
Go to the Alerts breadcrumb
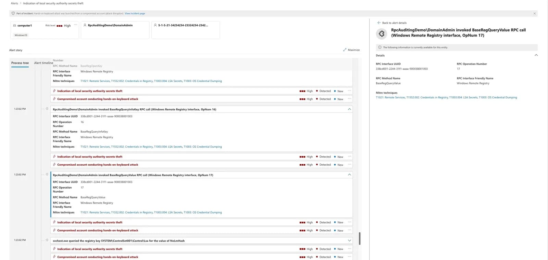click(14, 3)
